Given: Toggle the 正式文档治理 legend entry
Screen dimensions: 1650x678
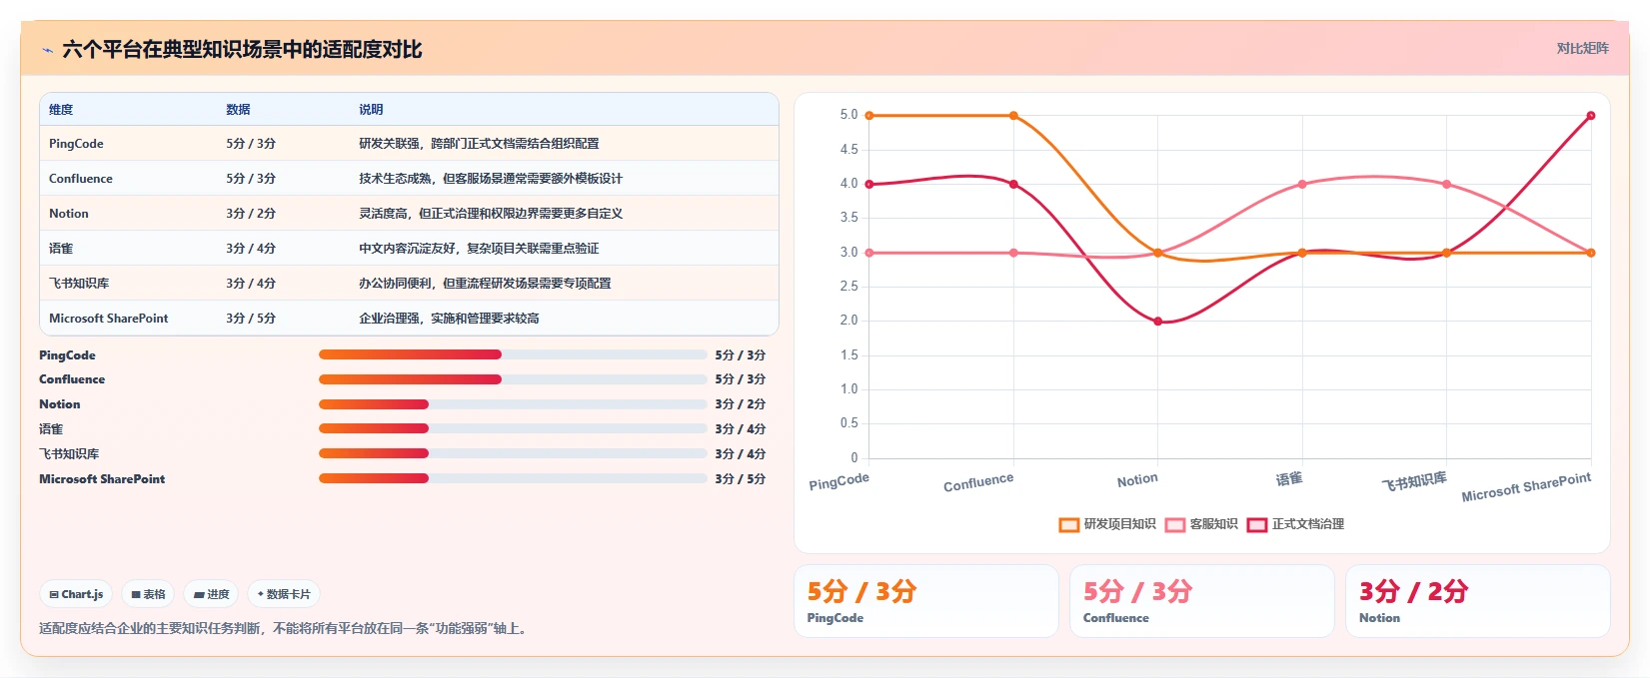Looking at the screenshot, I should (x=1295, y=524).
